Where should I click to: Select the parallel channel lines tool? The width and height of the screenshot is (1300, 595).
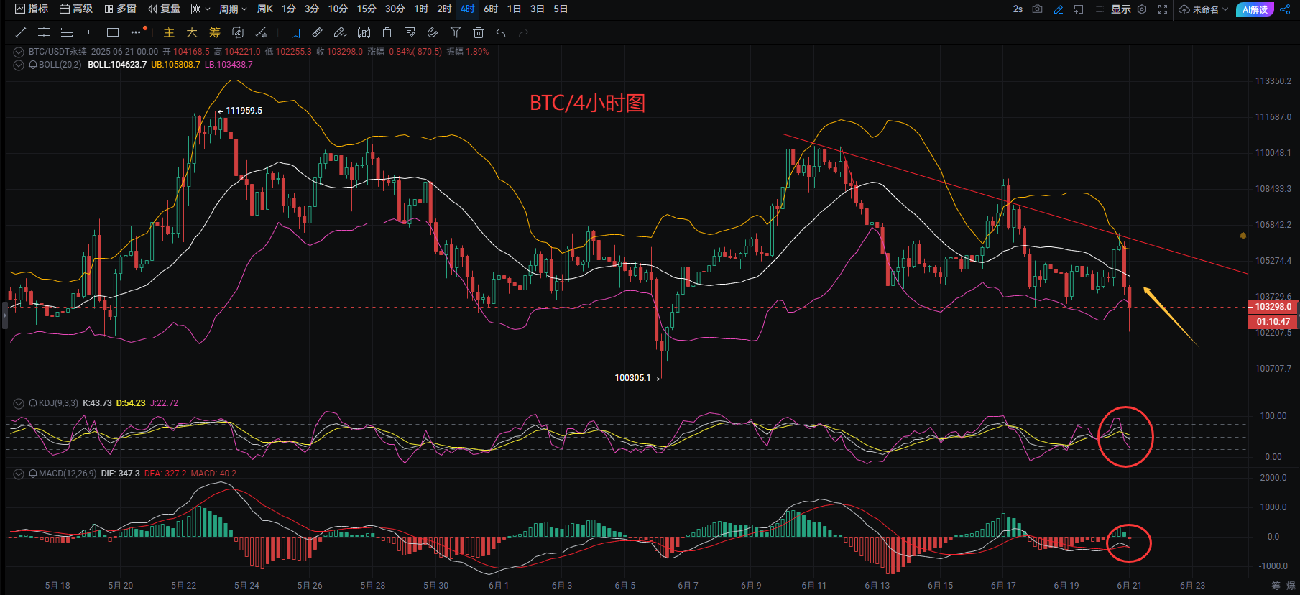click(x=44, y=32)
